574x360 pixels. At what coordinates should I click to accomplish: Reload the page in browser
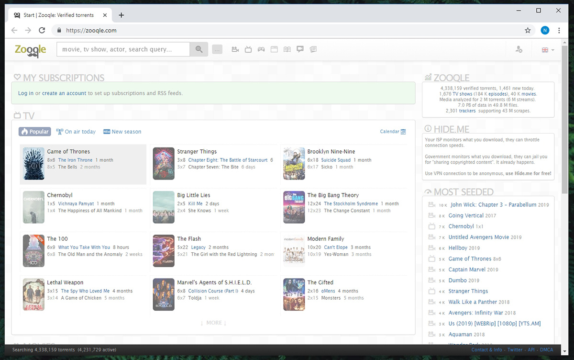42,30
